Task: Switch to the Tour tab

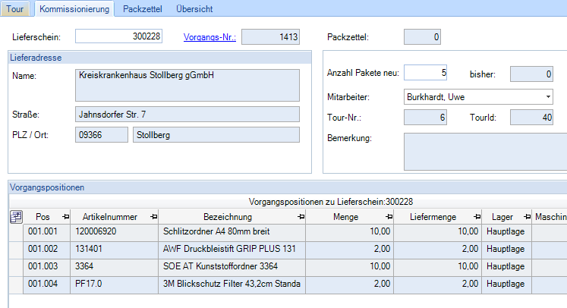Action: tap(15, 9)
